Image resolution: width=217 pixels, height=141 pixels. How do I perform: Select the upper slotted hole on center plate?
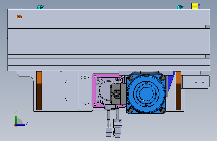pyautogui.click(x=85, y=78)
